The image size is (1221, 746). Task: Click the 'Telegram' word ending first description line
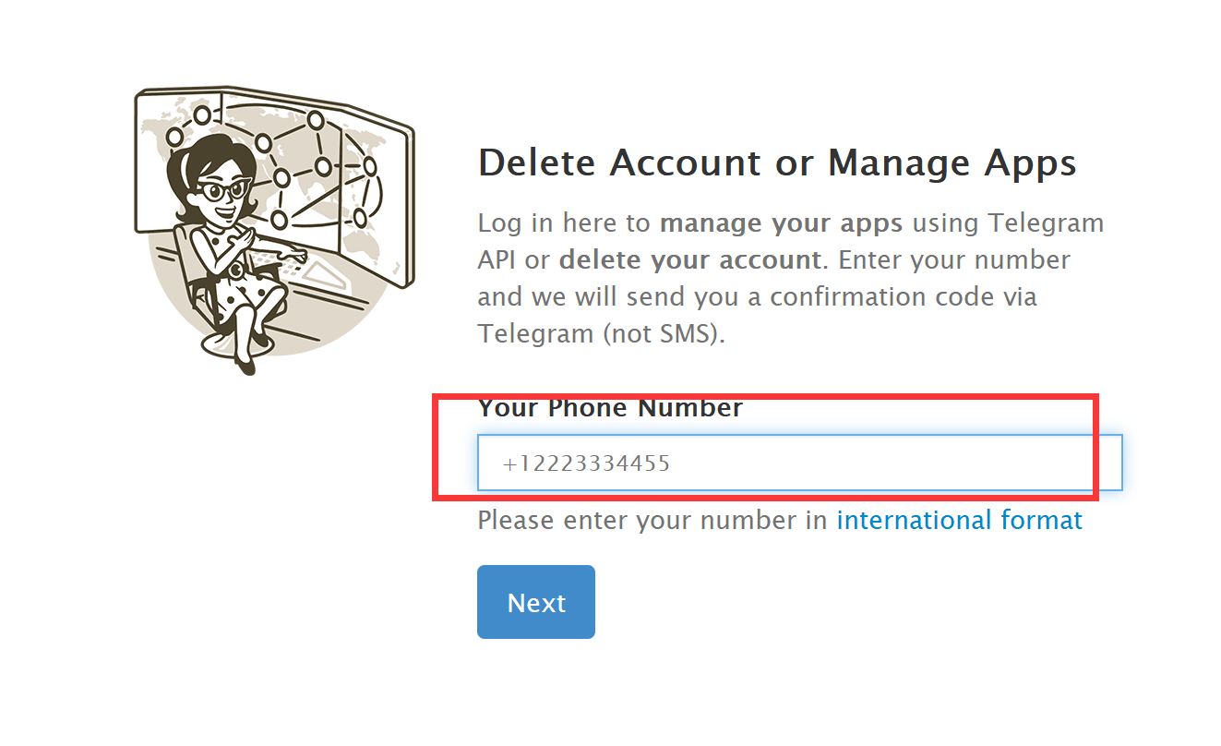1047,224
